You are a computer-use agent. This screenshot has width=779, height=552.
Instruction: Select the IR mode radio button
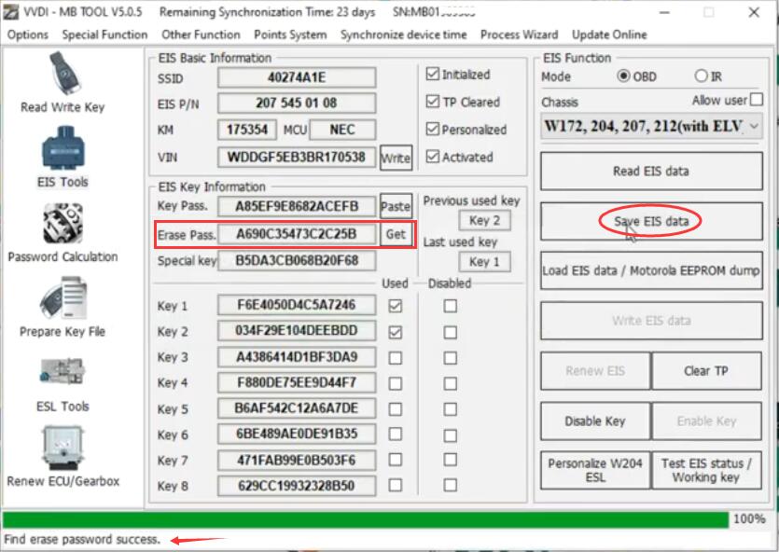click(x=701, y=76)
